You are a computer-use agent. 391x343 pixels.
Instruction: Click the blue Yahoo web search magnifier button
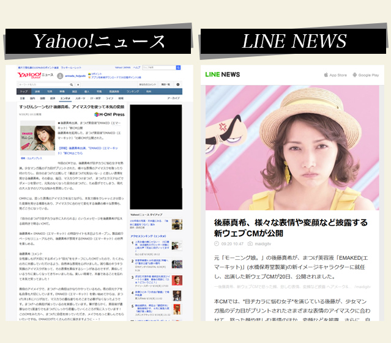point(178,67)
